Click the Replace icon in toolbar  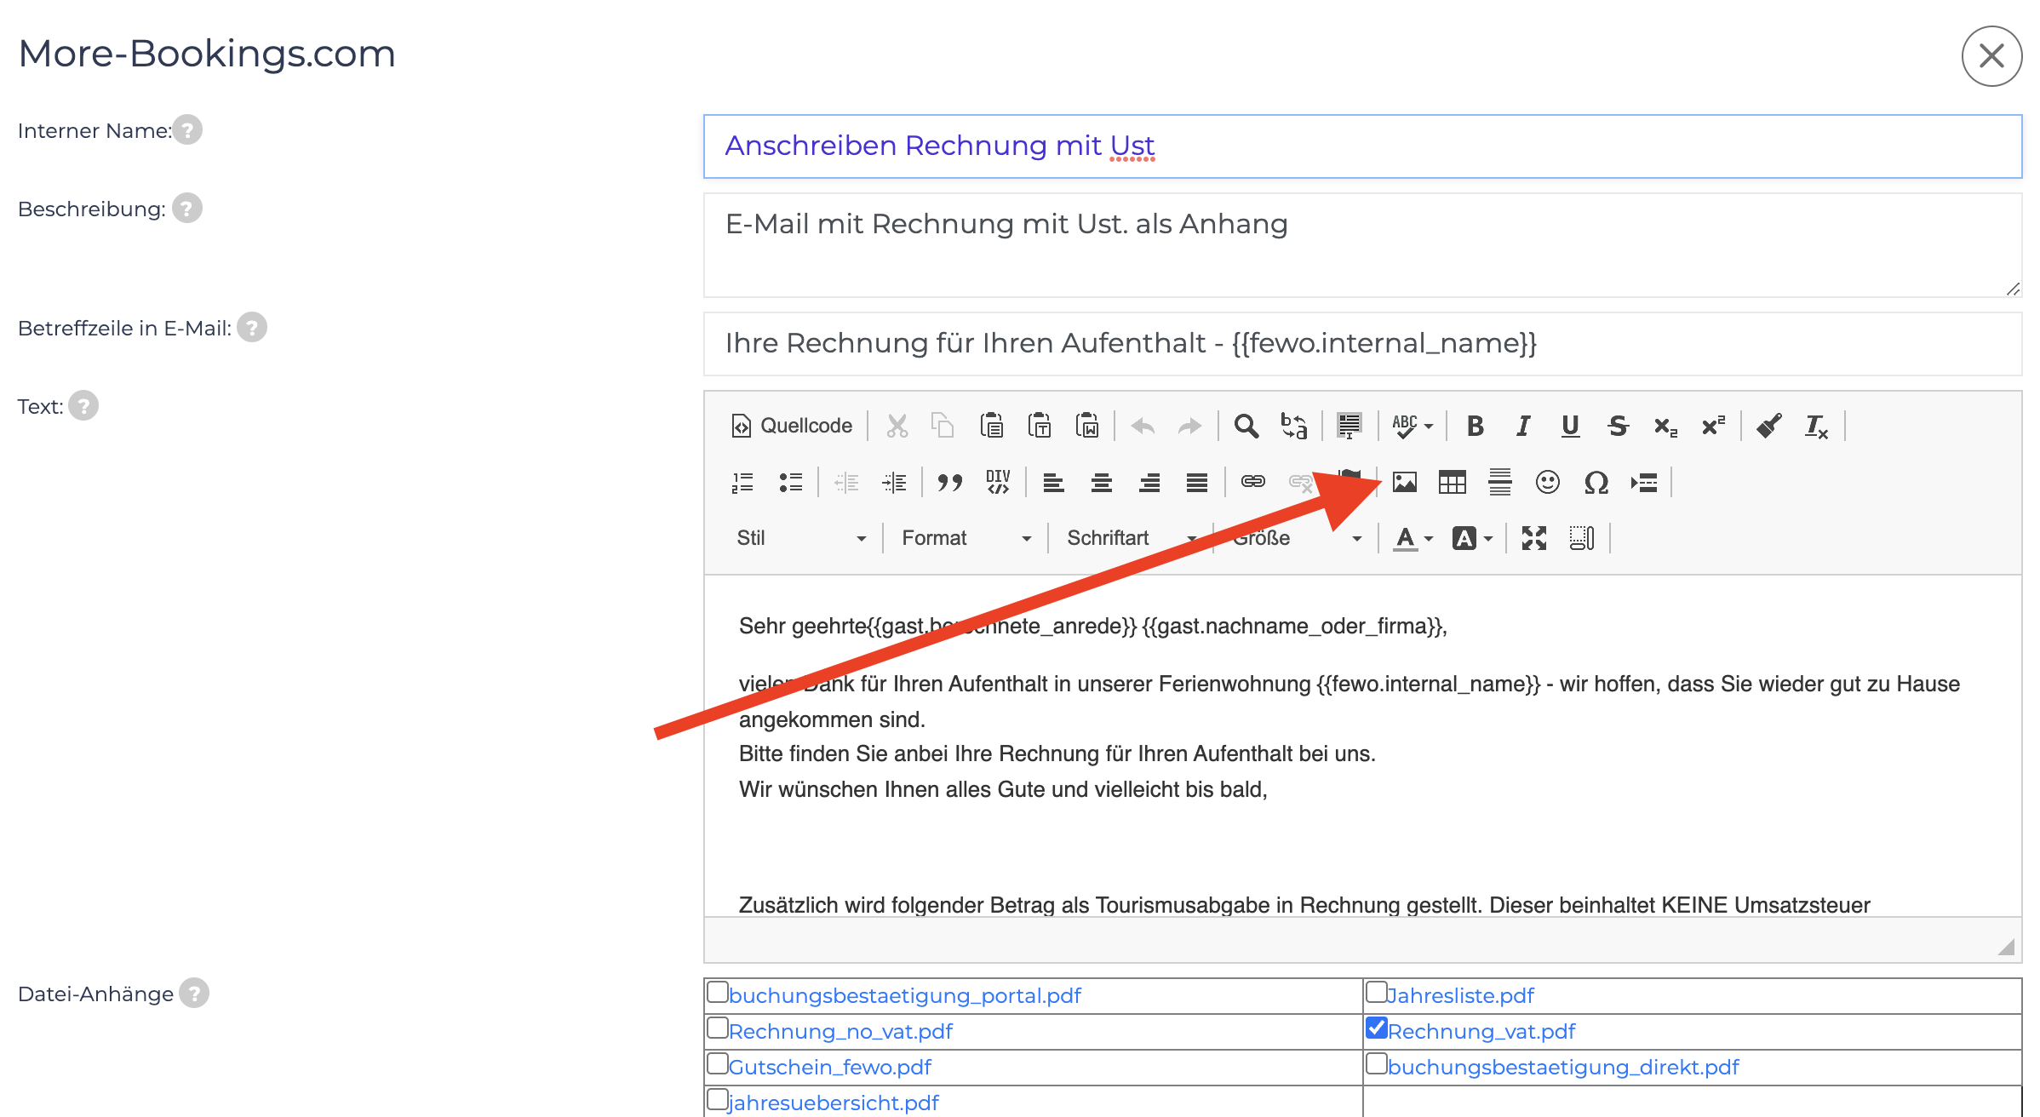tap(1294, 426)
